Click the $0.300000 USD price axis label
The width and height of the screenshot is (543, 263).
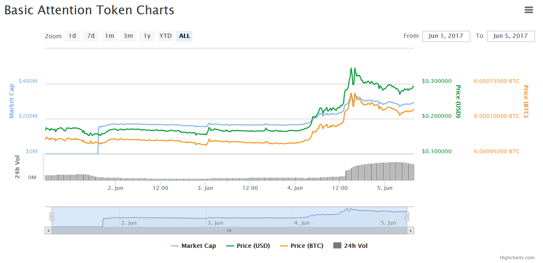(x=437, y=81)
